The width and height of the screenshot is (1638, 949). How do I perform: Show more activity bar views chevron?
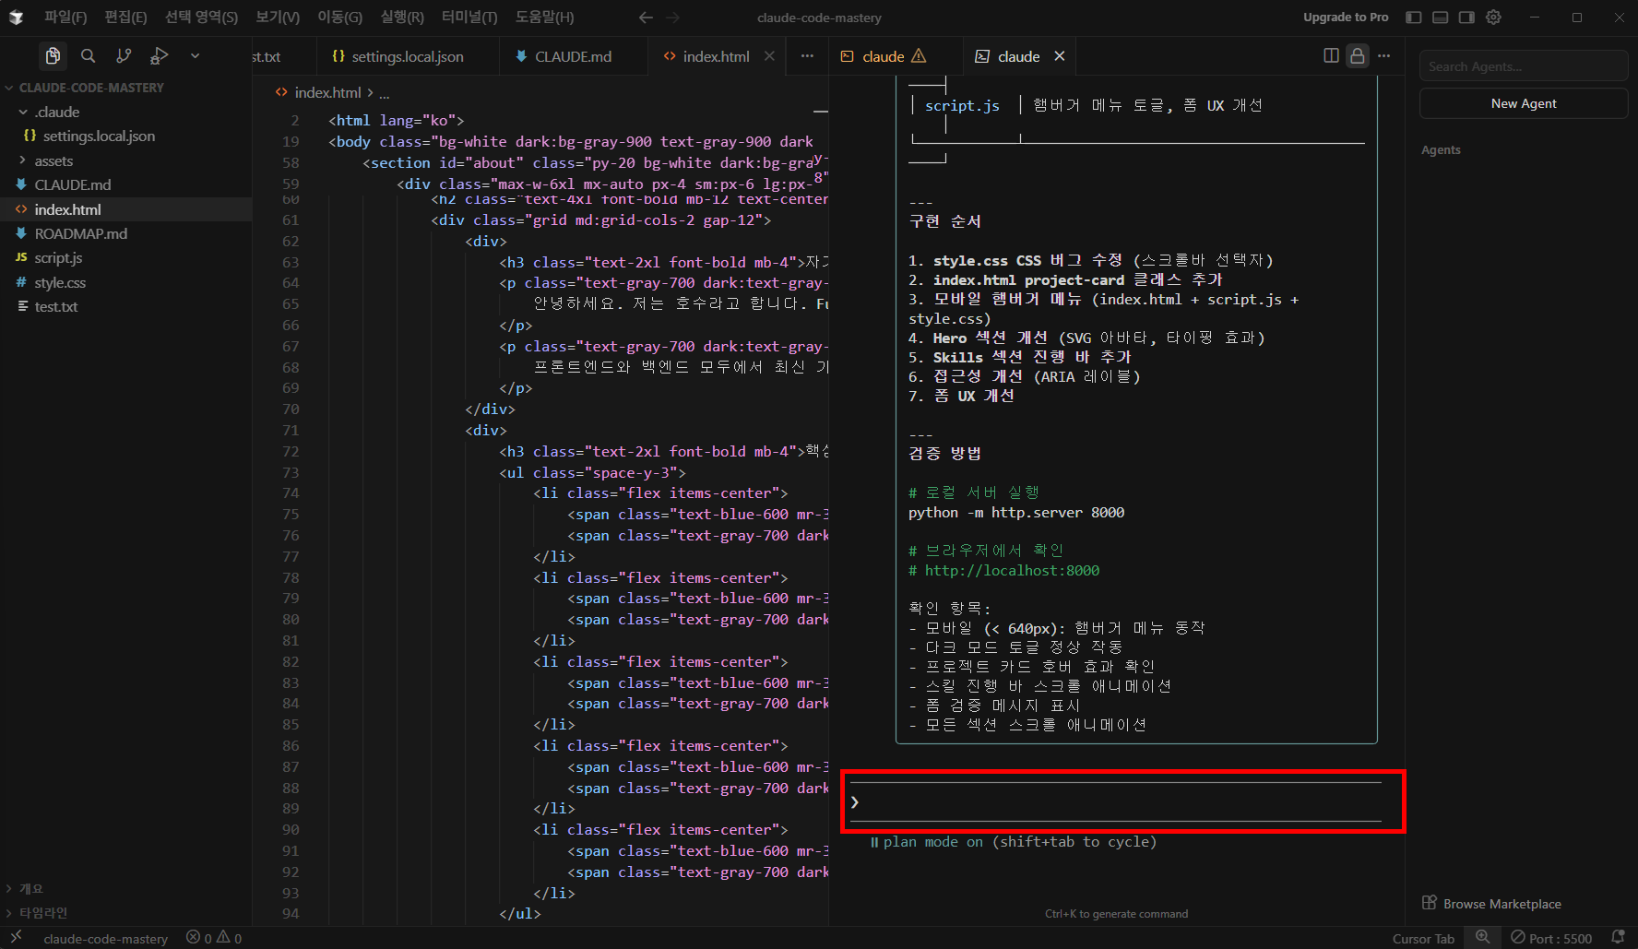tap(195, 56)
